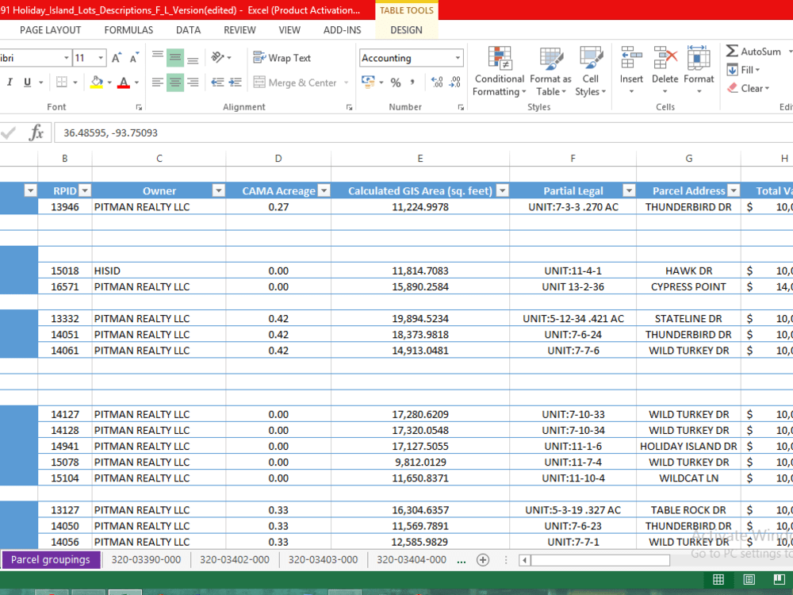
Task: Open Number dialog launcher
Action: [x=461, y=107]
